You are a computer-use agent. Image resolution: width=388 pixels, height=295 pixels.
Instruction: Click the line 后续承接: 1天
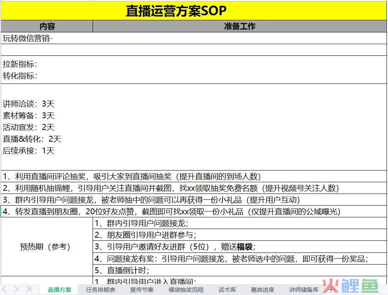coord(29,151)
